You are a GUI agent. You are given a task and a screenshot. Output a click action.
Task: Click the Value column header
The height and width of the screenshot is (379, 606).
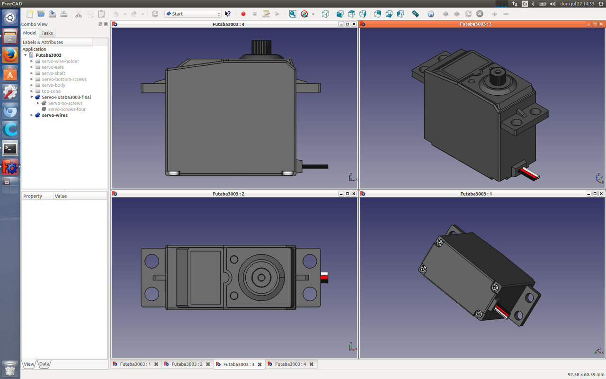coord(61,196)
